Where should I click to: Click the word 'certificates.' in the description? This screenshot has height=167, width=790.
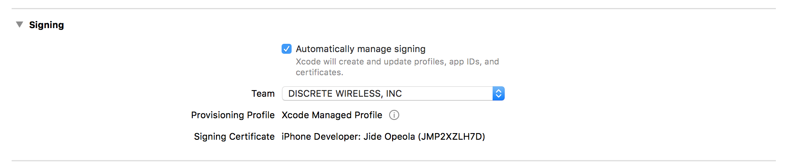[x=319, y=72]
